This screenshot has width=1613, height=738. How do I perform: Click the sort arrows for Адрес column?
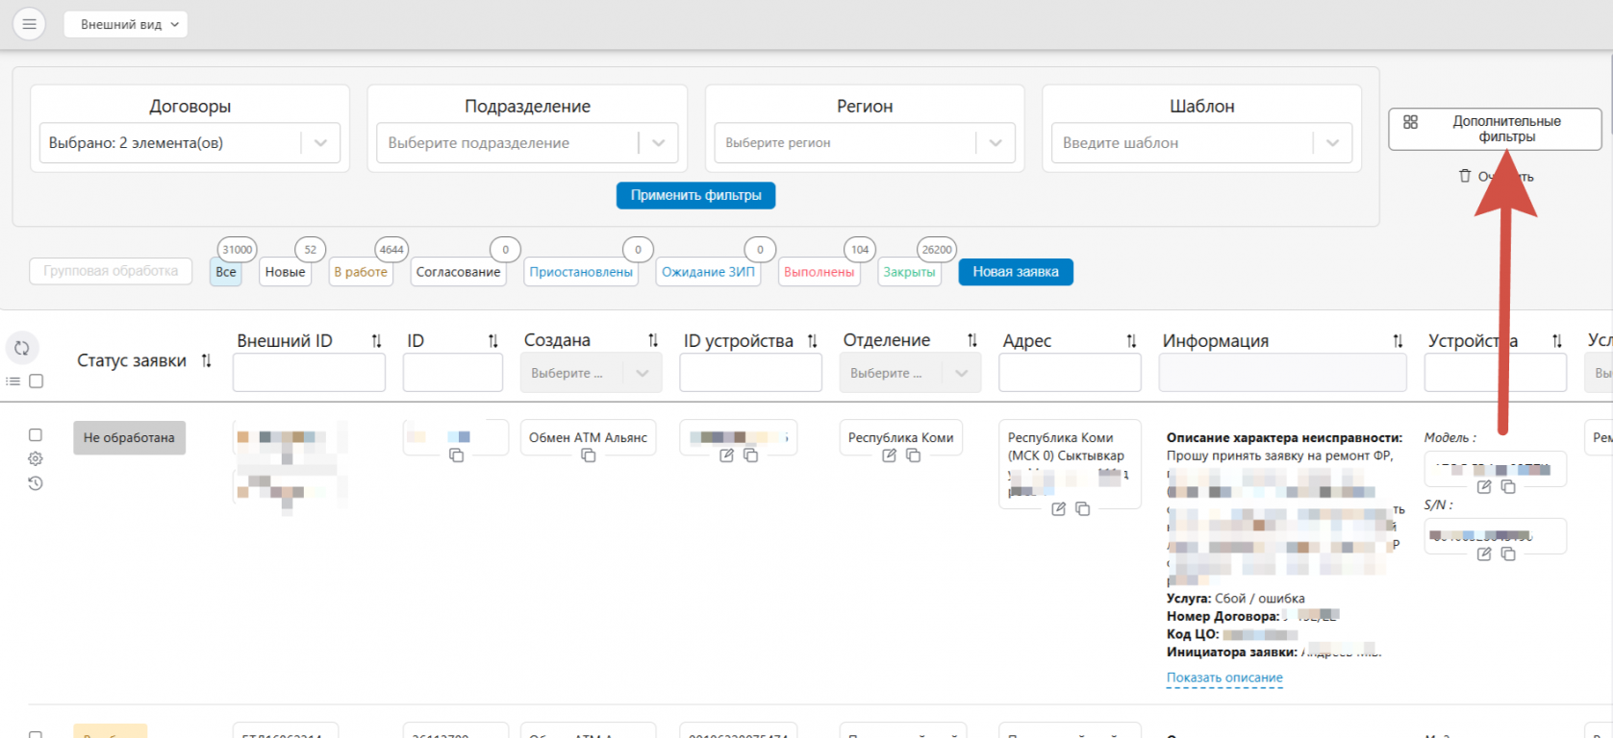1131,341
